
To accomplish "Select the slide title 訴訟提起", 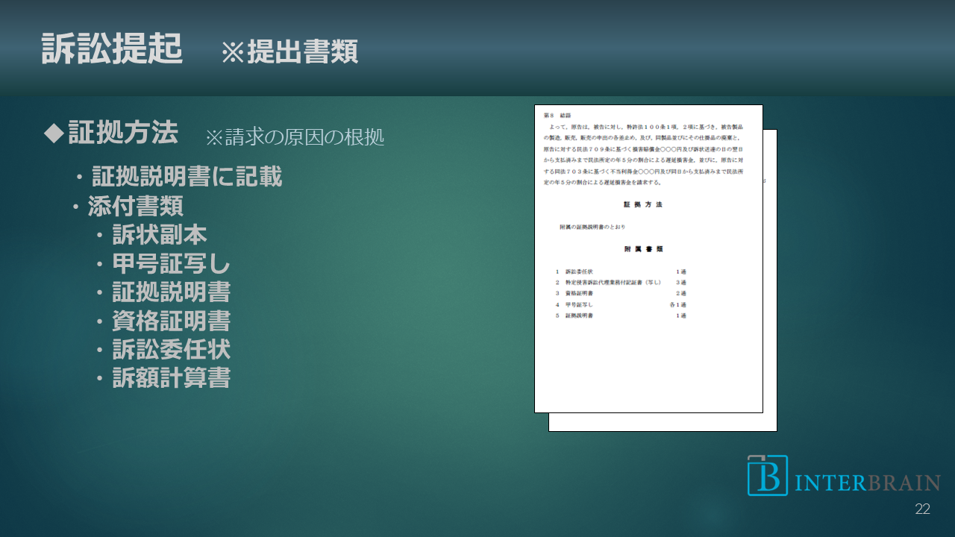I will click(x=112, y=49).
